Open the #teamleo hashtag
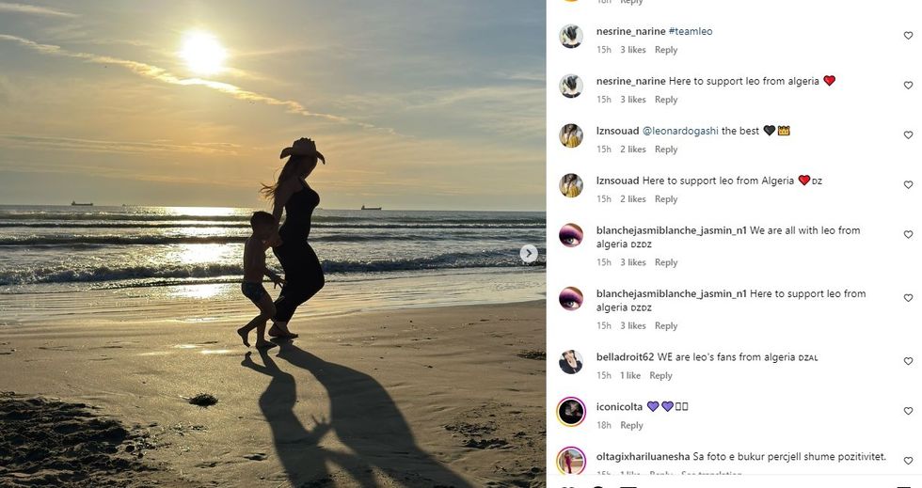The width and height of the screenshot is (922, 488). pyautogui.click(x=691, y=31)
